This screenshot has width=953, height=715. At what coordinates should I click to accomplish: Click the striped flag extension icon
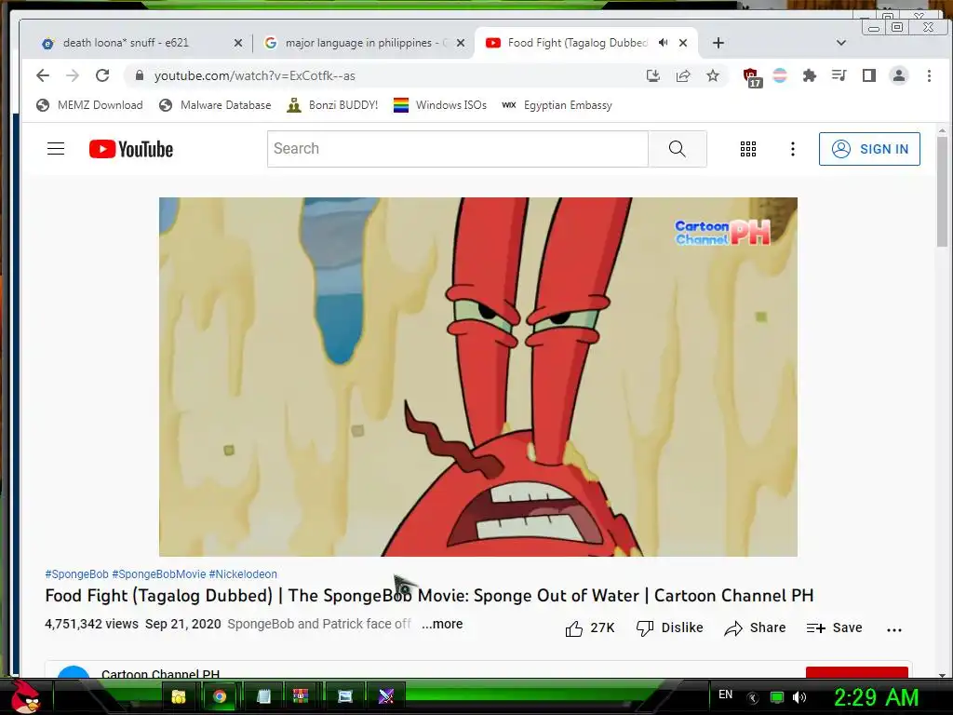pyautogui.click(x=780, y=76)
